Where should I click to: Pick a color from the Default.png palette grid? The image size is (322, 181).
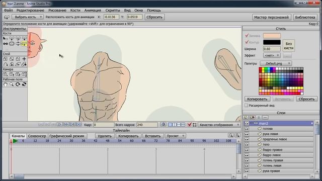[x=281, y=81]
